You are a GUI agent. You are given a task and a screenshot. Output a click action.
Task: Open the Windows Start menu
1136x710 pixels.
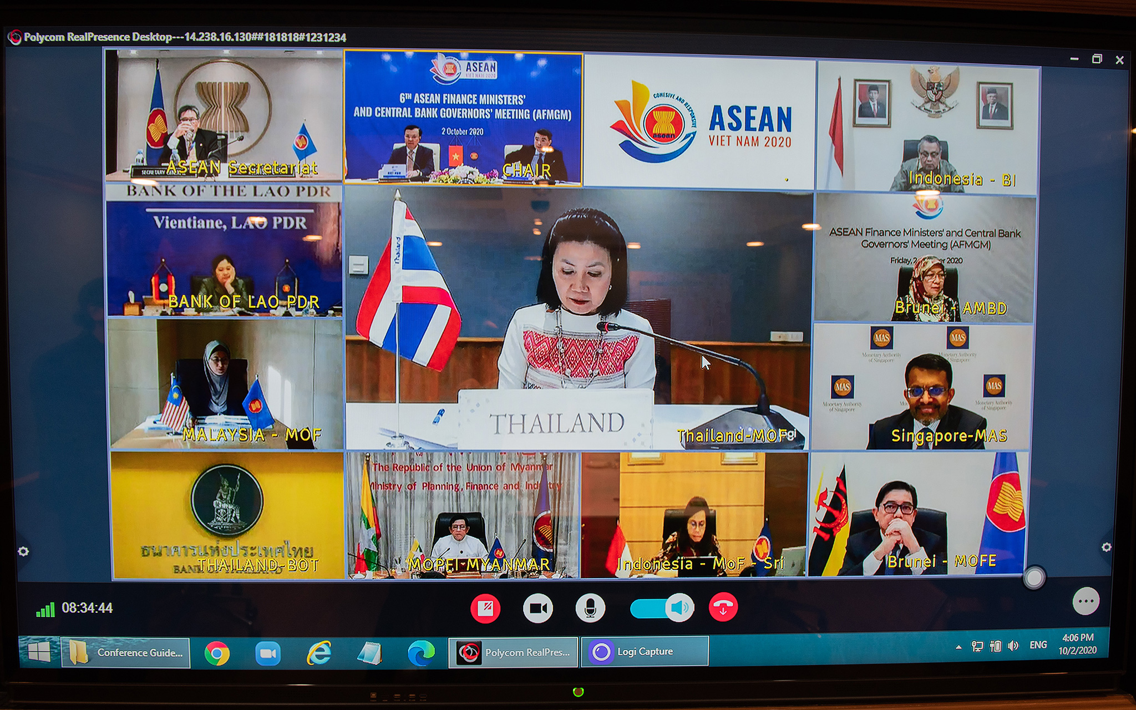[x=39, y=653]
